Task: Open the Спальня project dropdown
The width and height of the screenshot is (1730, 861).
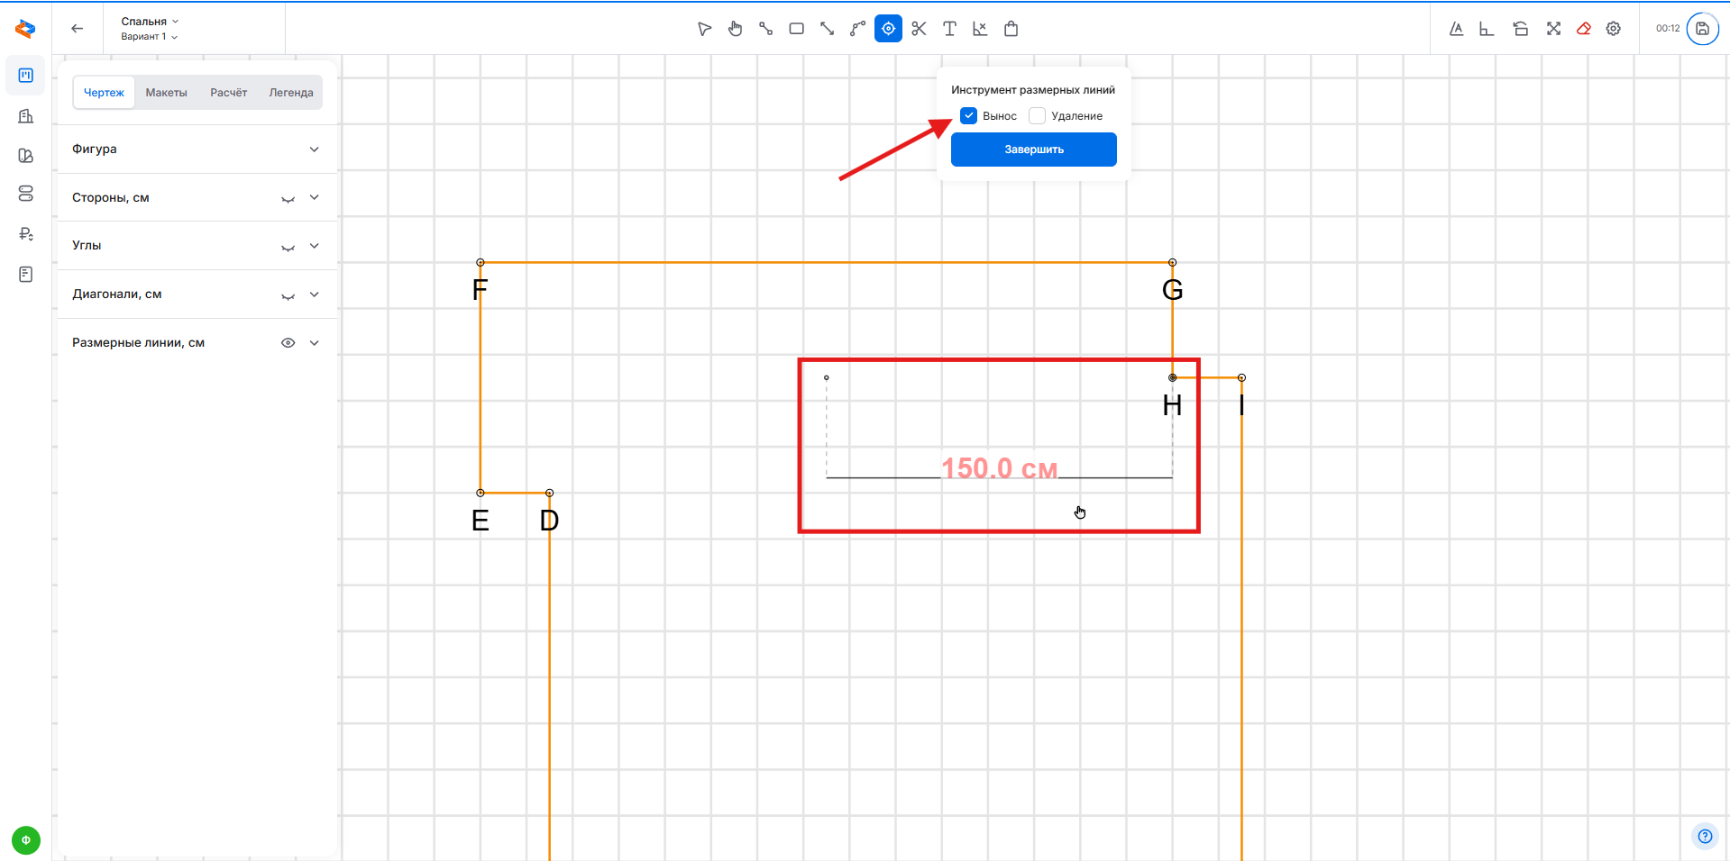Action: 150,22
